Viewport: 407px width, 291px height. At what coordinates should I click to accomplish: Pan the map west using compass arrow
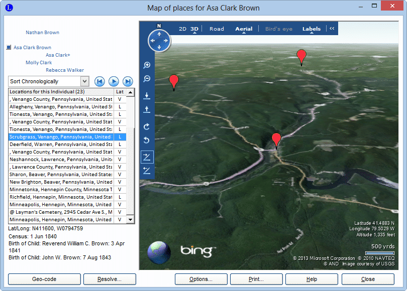[153, 41]
